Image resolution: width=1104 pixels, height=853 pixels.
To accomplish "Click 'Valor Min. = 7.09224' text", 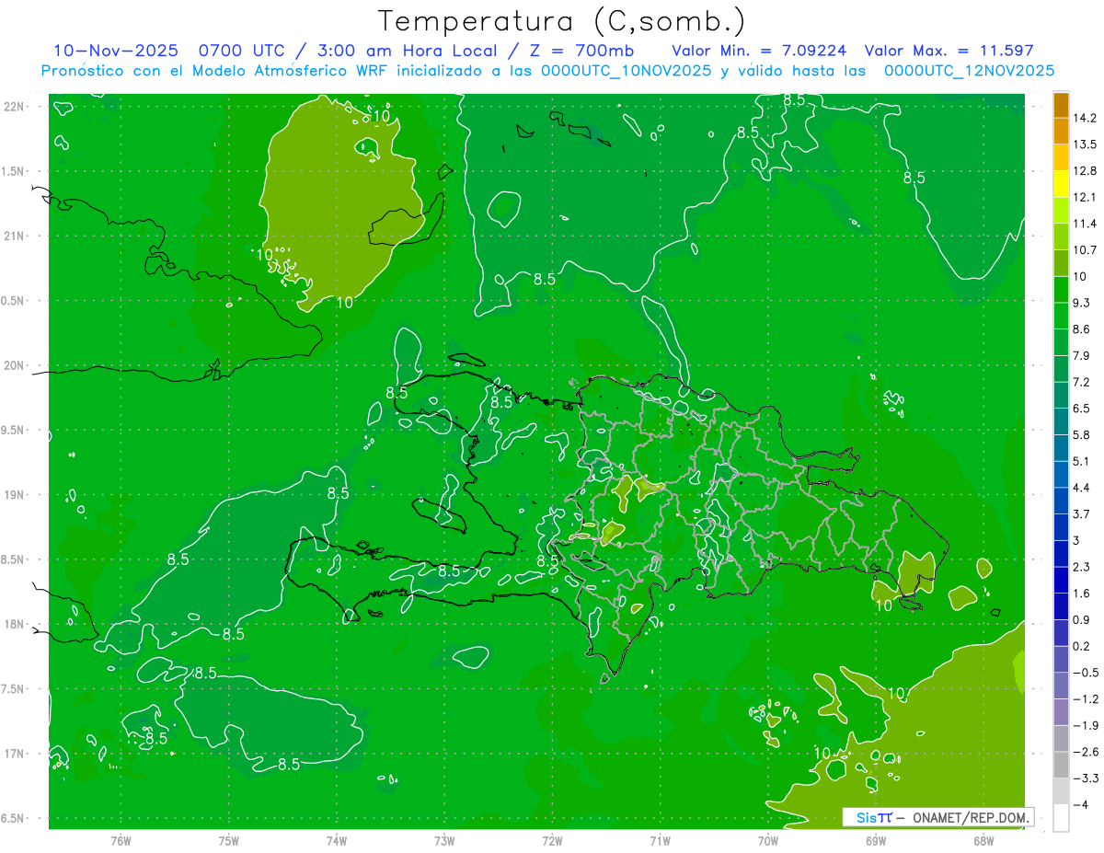I will [x=760, y=51].
